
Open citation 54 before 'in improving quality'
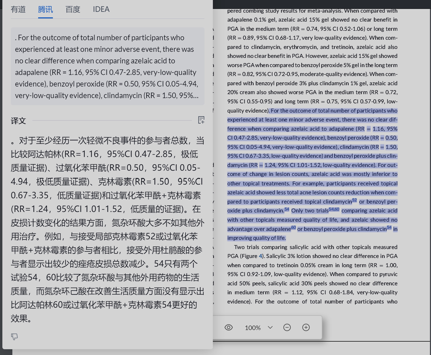(389, 227)
